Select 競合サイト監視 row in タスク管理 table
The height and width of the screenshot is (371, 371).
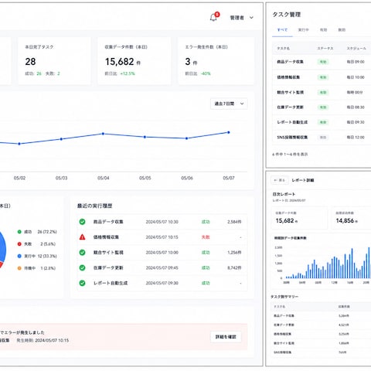(x=322, y=92)
